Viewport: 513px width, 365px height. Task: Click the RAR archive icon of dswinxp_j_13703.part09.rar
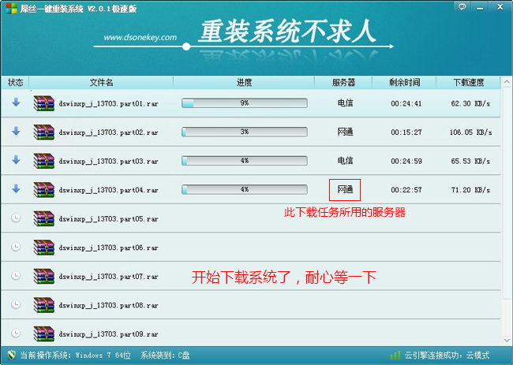(43, 333)
